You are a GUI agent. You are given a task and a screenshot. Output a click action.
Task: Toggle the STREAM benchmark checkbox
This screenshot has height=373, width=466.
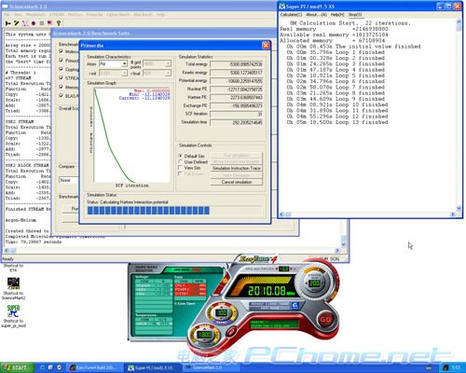pos(62,78)
